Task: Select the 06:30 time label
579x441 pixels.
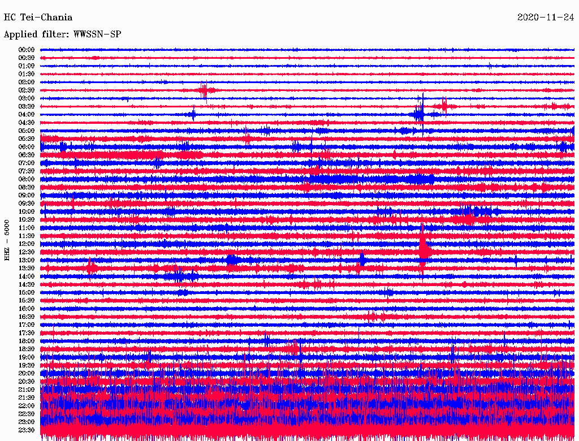Action: coord(27,155)
